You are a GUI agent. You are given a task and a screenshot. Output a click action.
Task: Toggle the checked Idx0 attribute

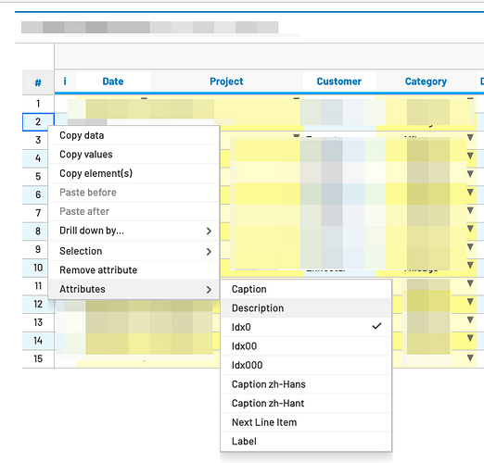(306, 327)
